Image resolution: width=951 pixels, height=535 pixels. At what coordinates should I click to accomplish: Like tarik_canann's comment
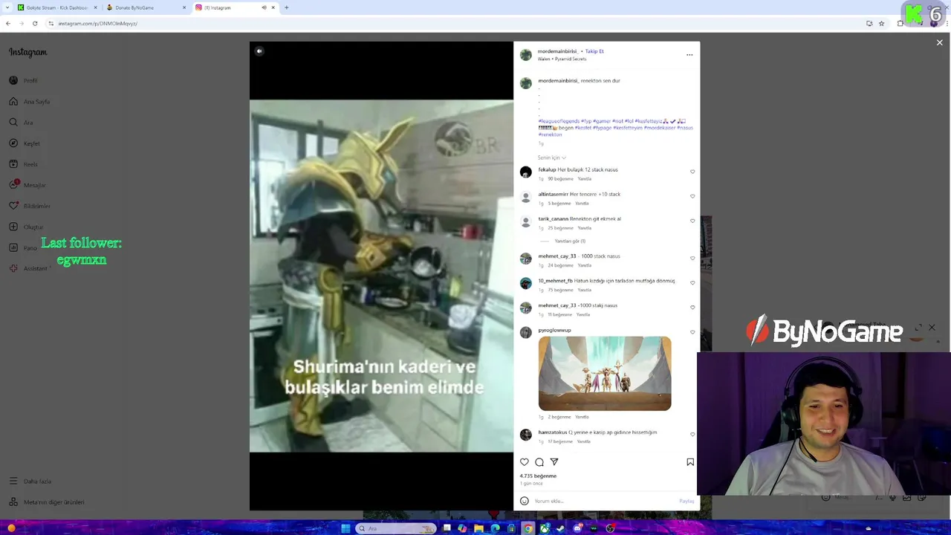pyautogui.click(x=692, y=221)
